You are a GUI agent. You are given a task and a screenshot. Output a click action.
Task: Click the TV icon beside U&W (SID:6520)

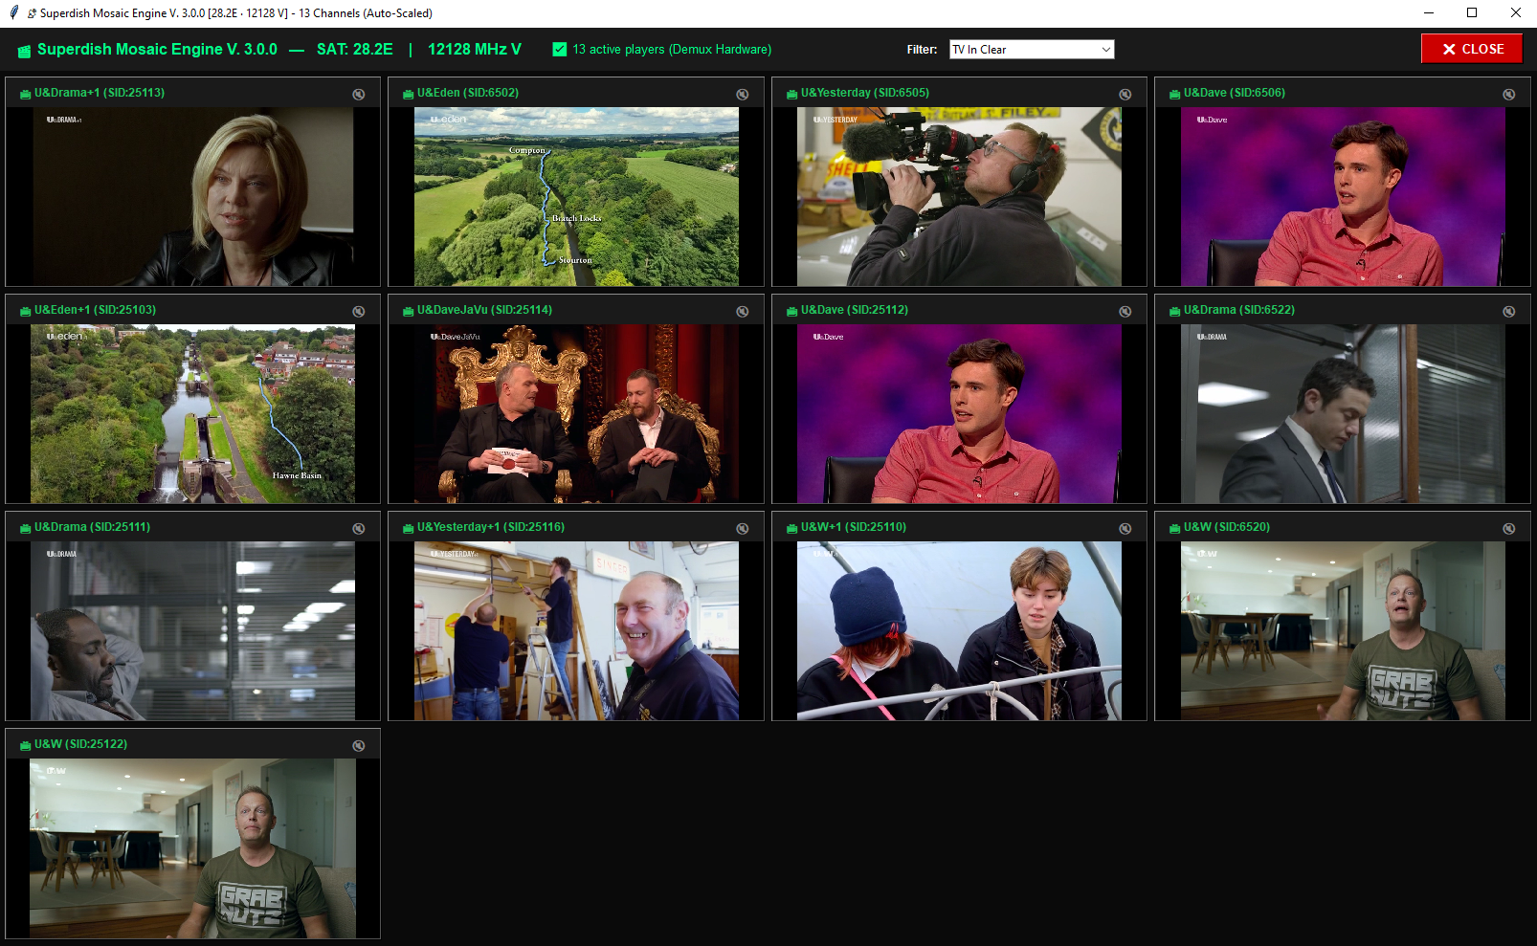(x=1175, y=528)
